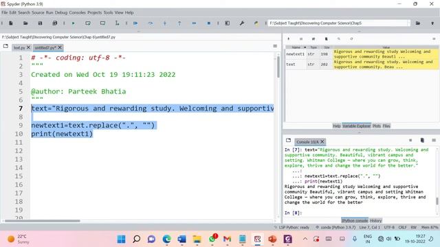
Task: Open Edit menu
Action: (13, 12)
